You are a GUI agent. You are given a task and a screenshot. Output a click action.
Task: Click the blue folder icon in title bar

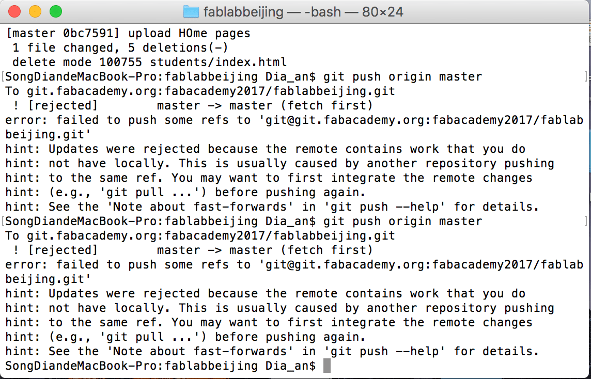191,12
